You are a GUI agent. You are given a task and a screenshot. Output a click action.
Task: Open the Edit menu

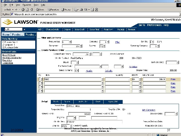(11, 5)
